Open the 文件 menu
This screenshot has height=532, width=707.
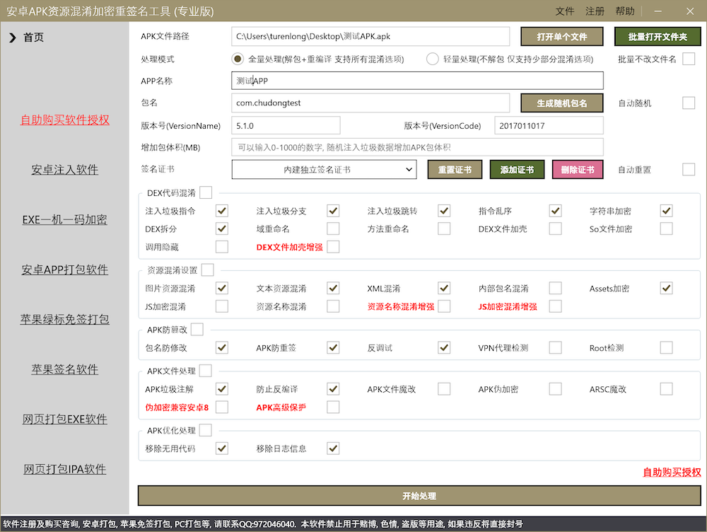pyautogui.click(x=565, y=11)
